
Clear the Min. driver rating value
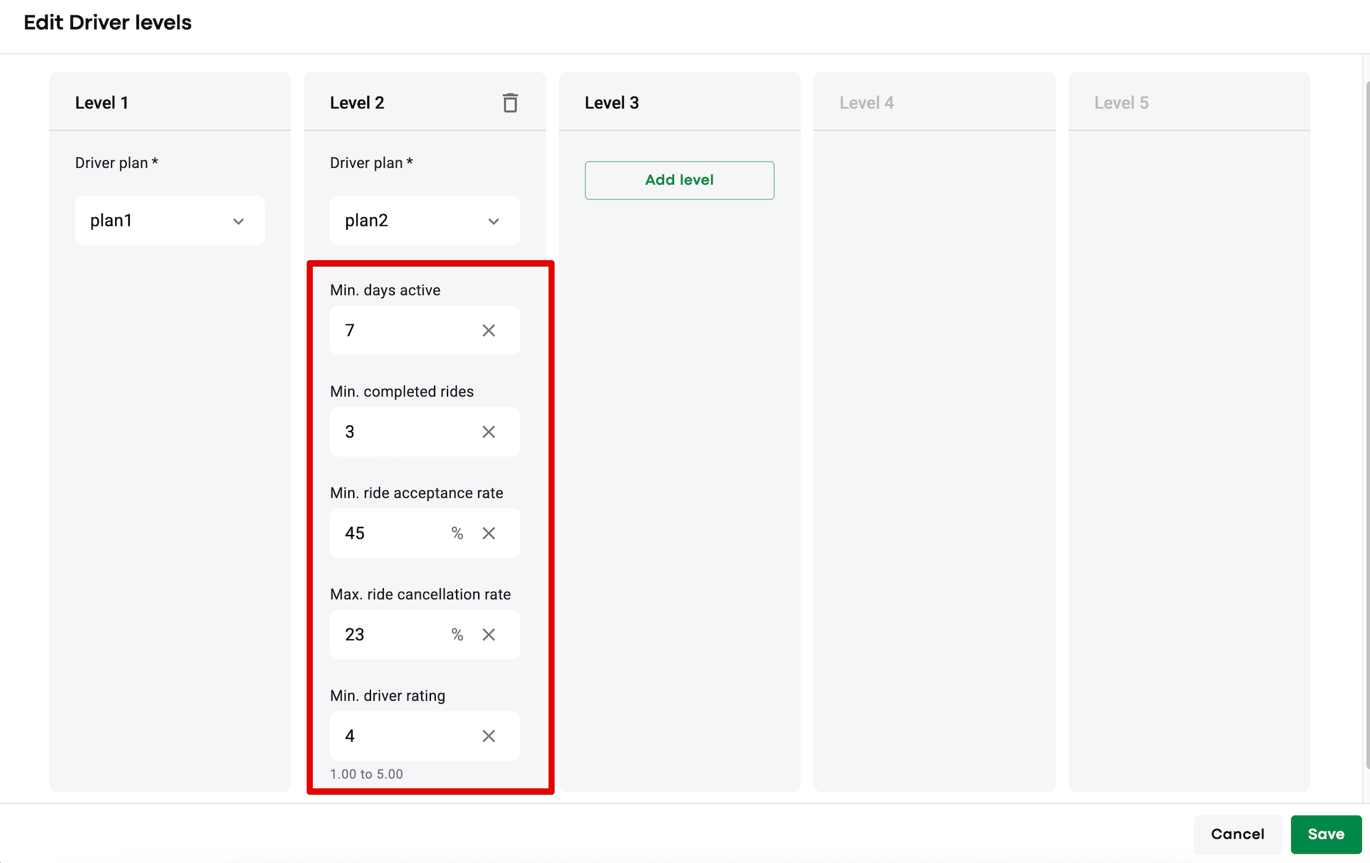(x=488, y=736)
